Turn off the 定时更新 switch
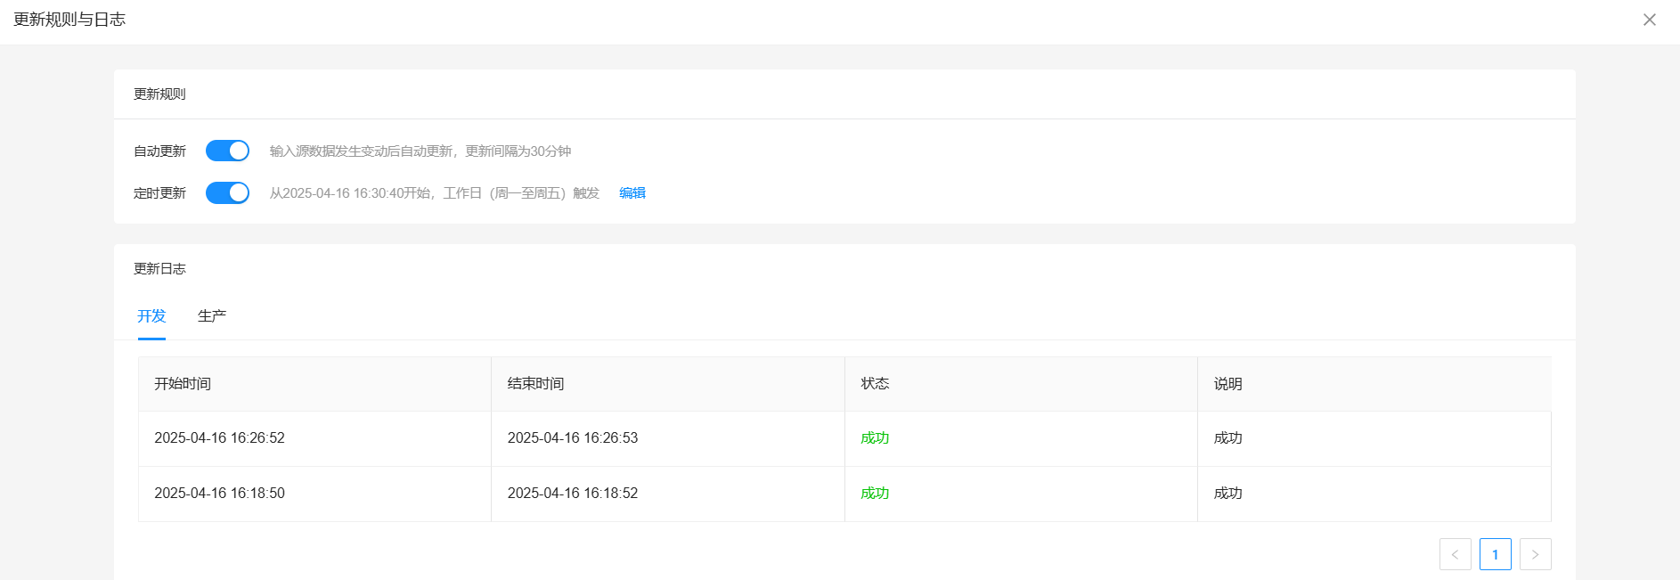The height and width of the screenshot is (580, 1680). click(227, 192)
